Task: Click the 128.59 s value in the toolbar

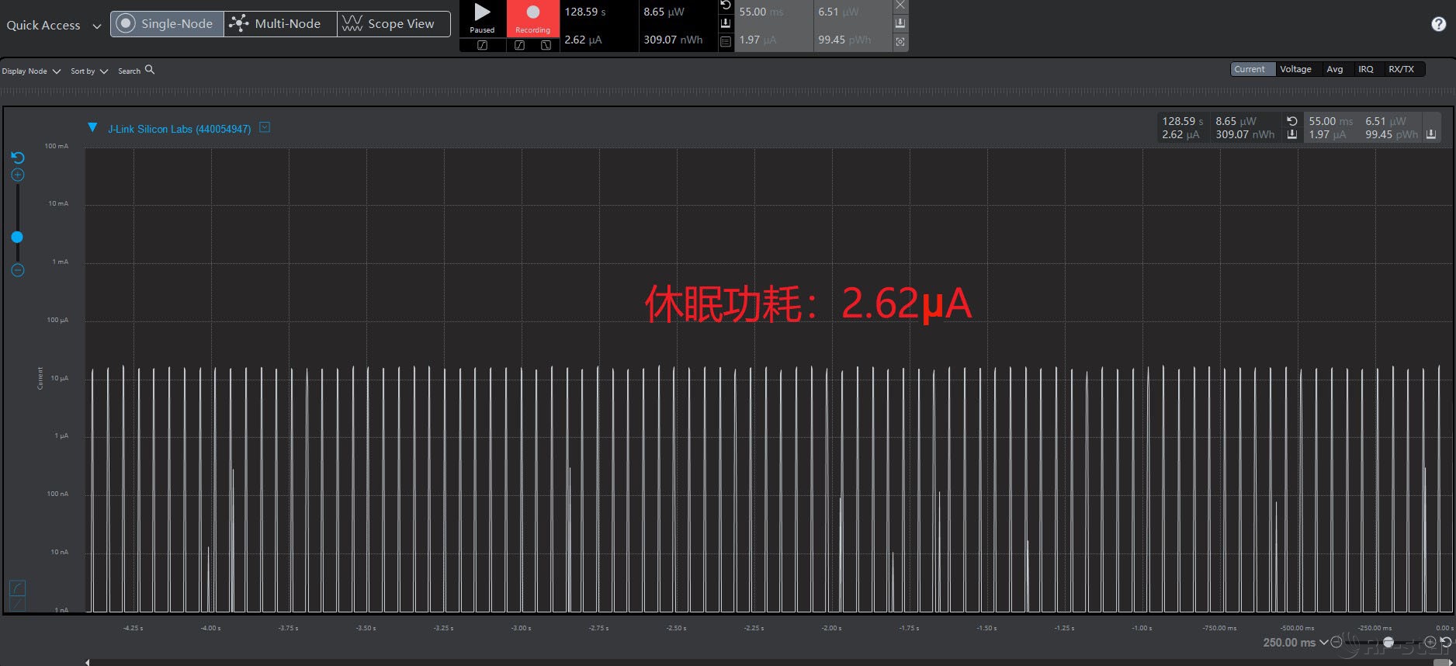Action: (x=585, y=12)
